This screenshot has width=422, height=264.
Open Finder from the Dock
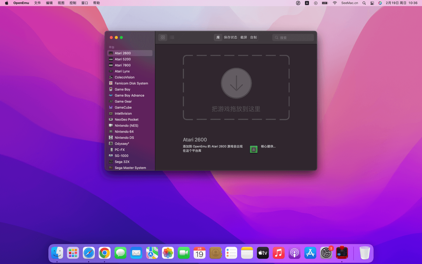click(57, 253)
